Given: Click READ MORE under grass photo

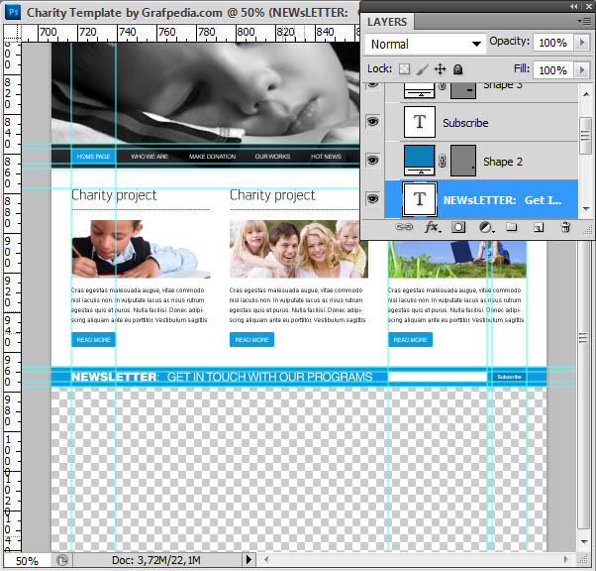Looking at the screenshot, I should point(410,340).
